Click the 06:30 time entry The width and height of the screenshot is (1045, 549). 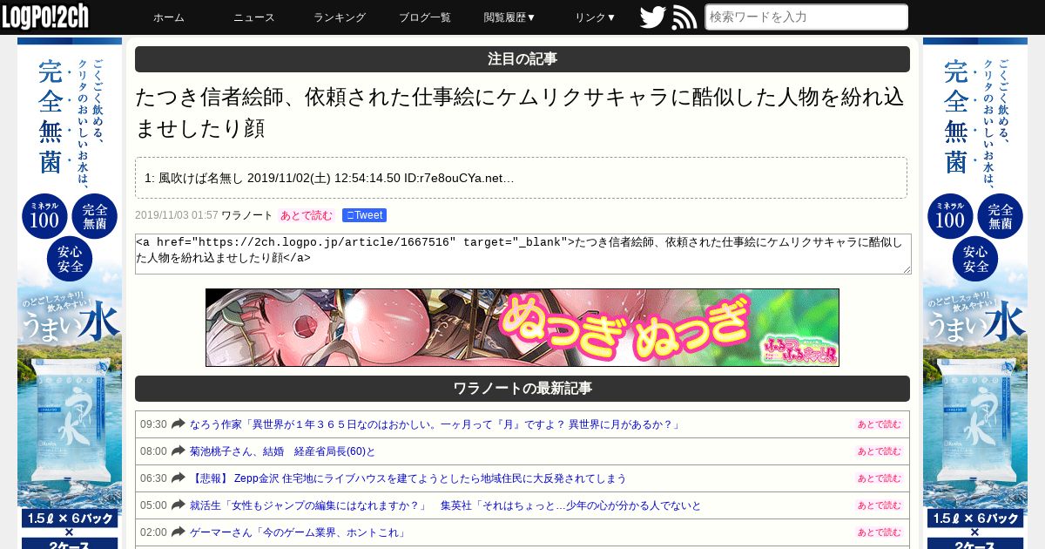pyautogui.click(x=153, y=478)
